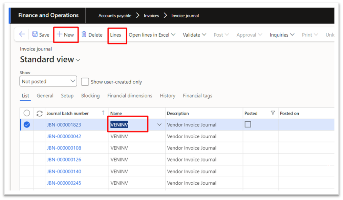Click the ascending sort arrow icon
The width and height of the screenshot is (343, 200).
tap(103, 113)
